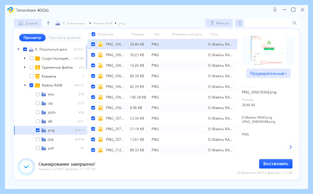Select the Просмотр tab
Screen dimensions: 313x194
pos(32,37)
